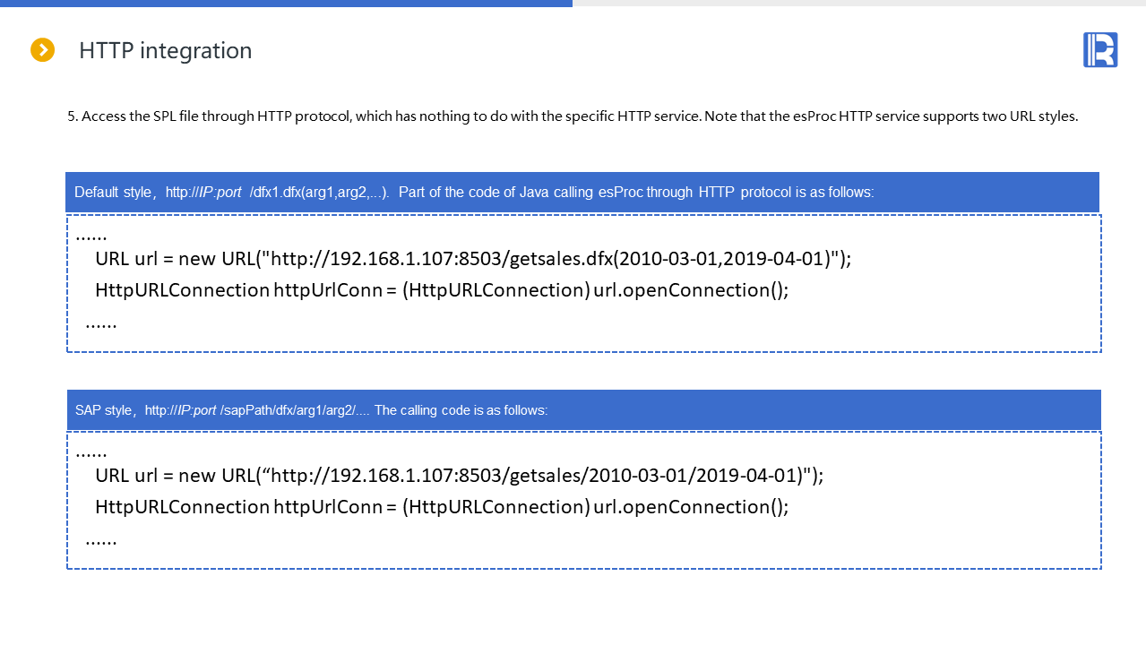Click the leading ellipsis in SAP code box
Image resolution: width=1146 pixels, height=645 pixels.
[90, 452]
